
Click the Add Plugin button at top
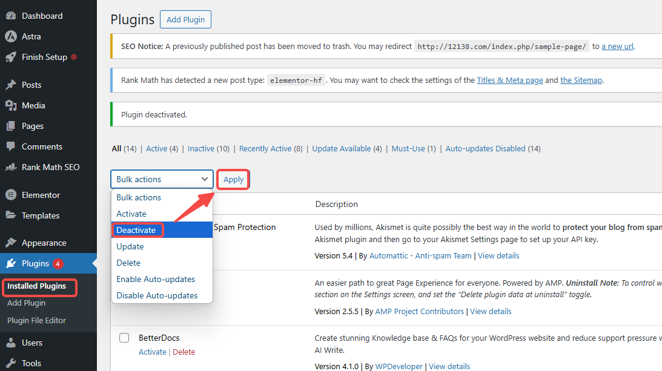pyautogui.click(x=185, y=19)
